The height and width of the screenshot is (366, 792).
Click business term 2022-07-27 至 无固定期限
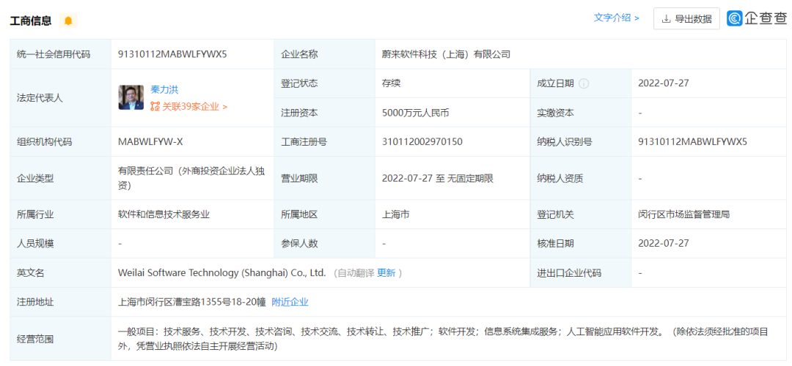pos(437,178)
